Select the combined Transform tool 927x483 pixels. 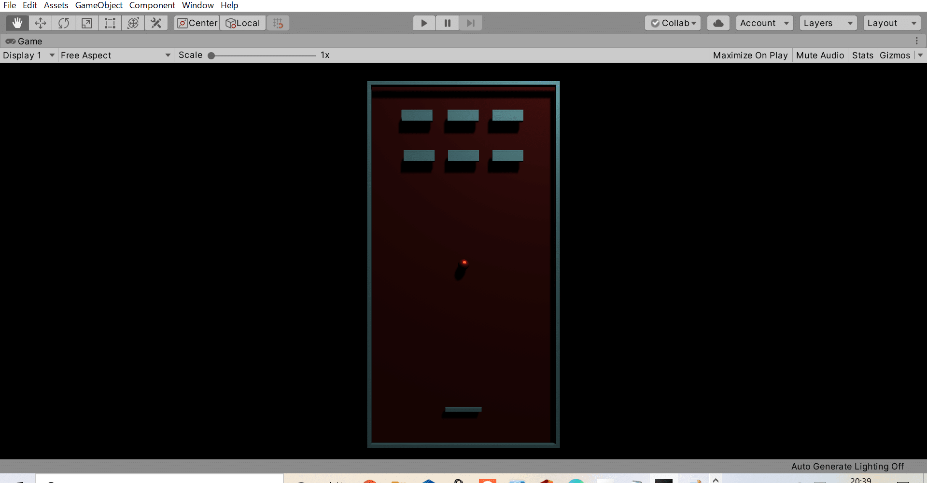point(133,23)
